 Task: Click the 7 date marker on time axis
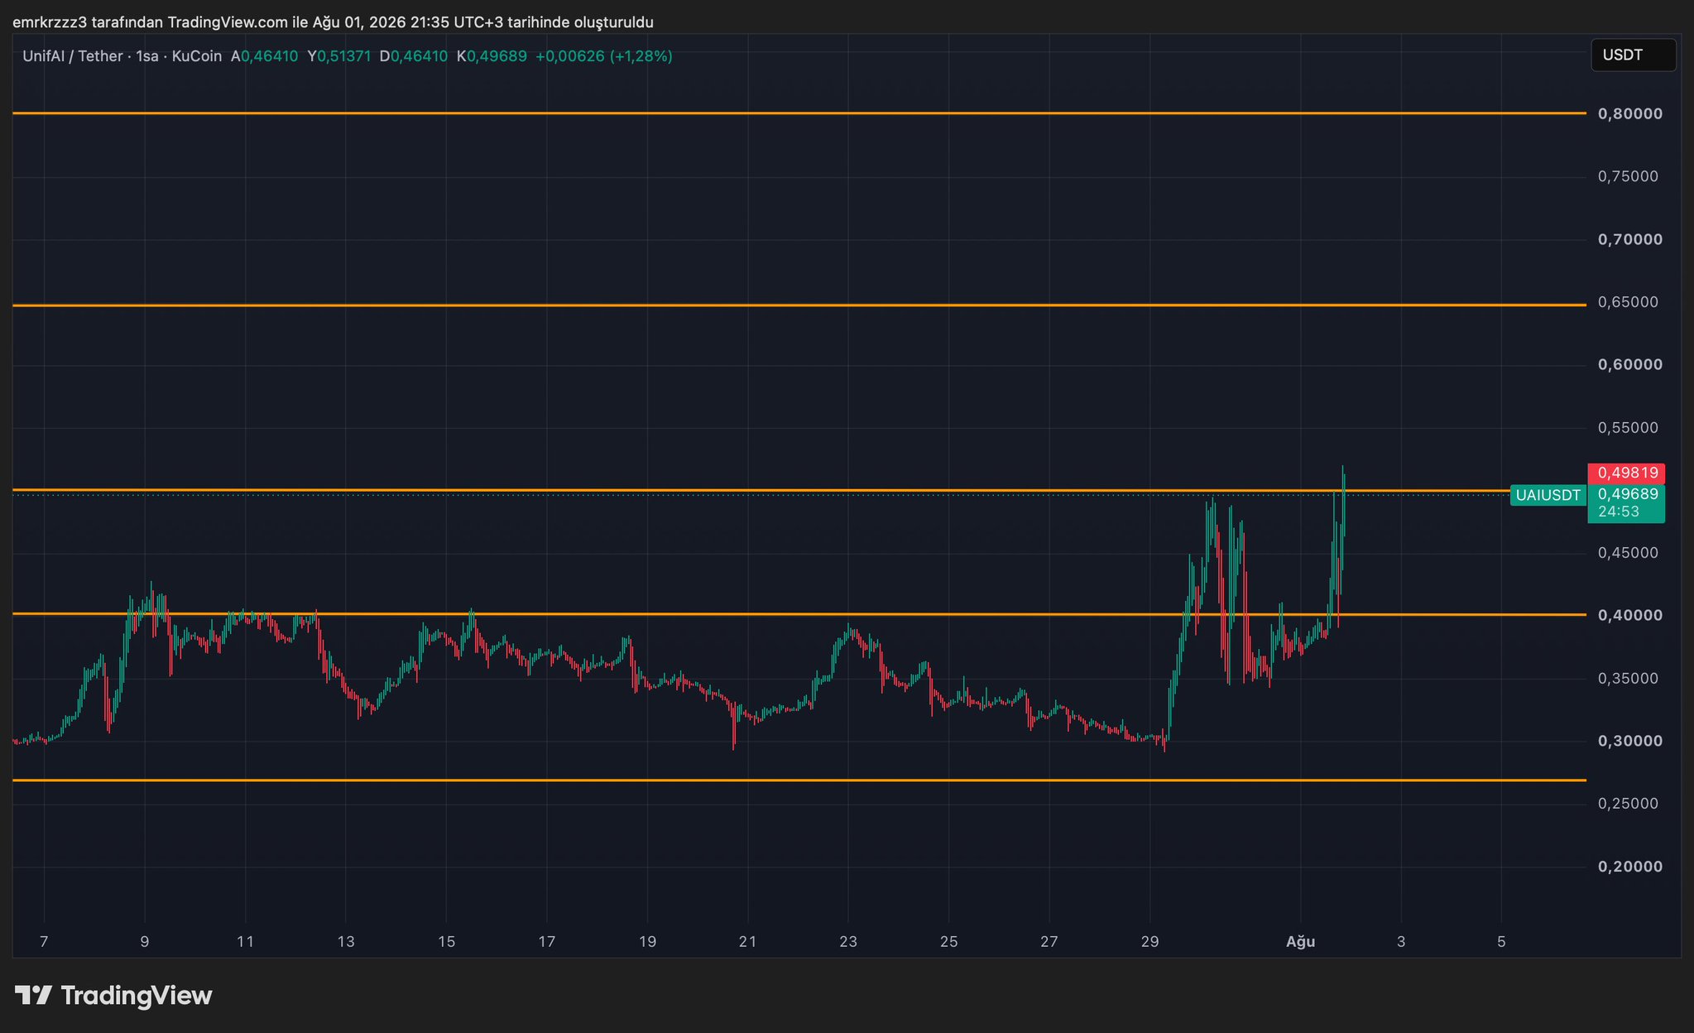coord(44,941)
